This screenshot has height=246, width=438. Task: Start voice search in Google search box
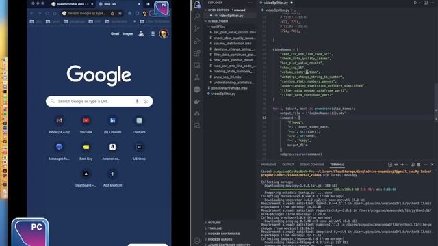tap(137, 102)
